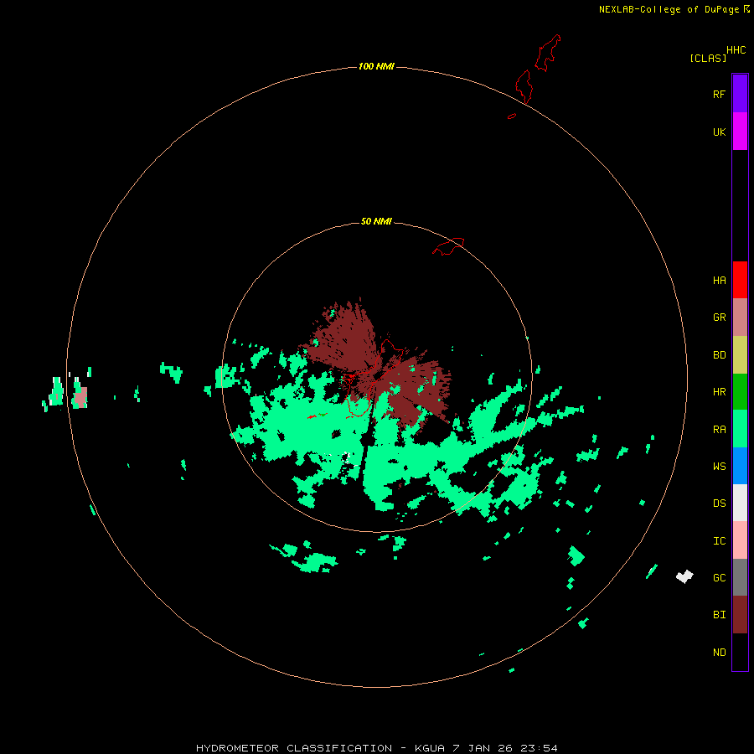
Task: Click the DS legend label
Action: 719,504
